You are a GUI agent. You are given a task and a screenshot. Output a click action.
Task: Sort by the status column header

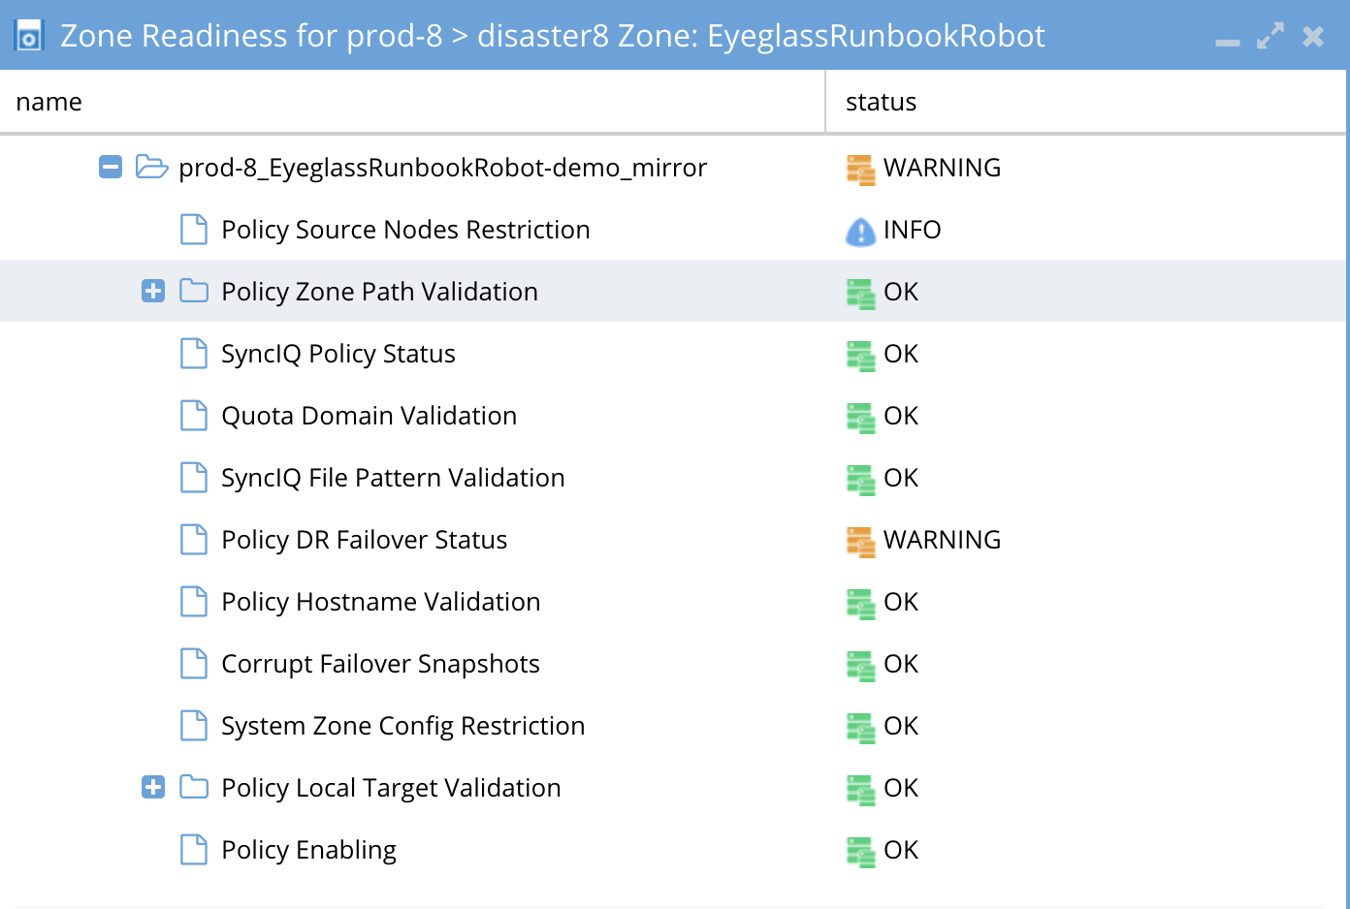[x=1086, y=102]
